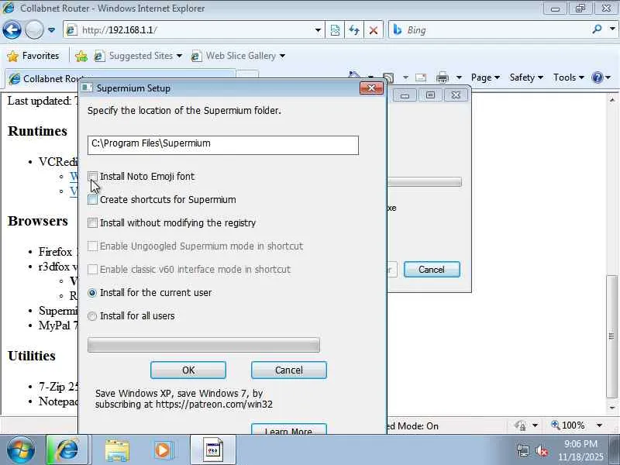The width and height of the screenshot is (620, 465).
Task: Click the Learn More button
Action: (288, 429)
